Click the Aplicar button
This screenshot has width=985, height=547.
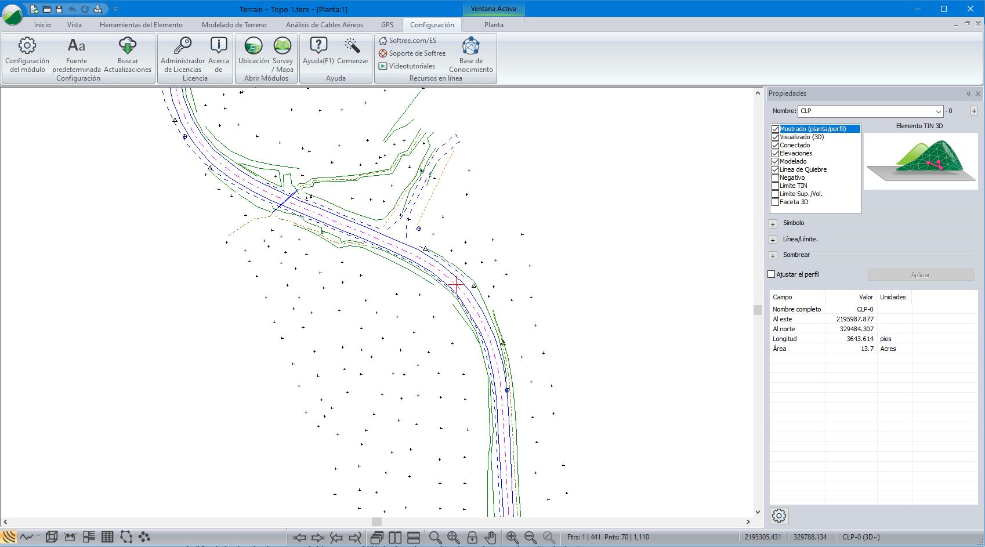tap(920, 275)
